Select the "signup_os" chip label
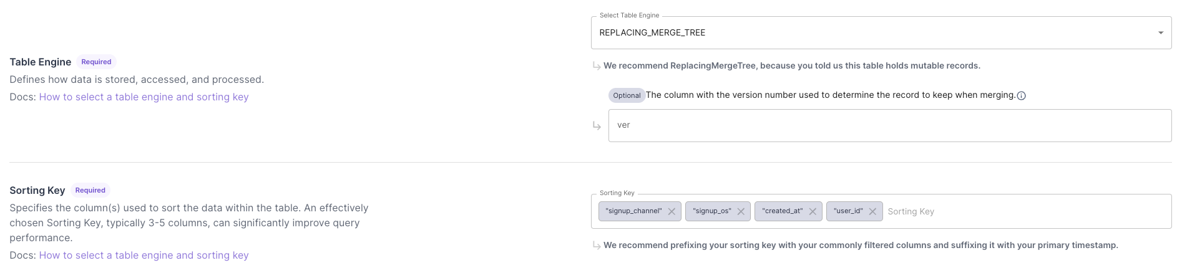 pyautogui.click(x=711, y=211)
